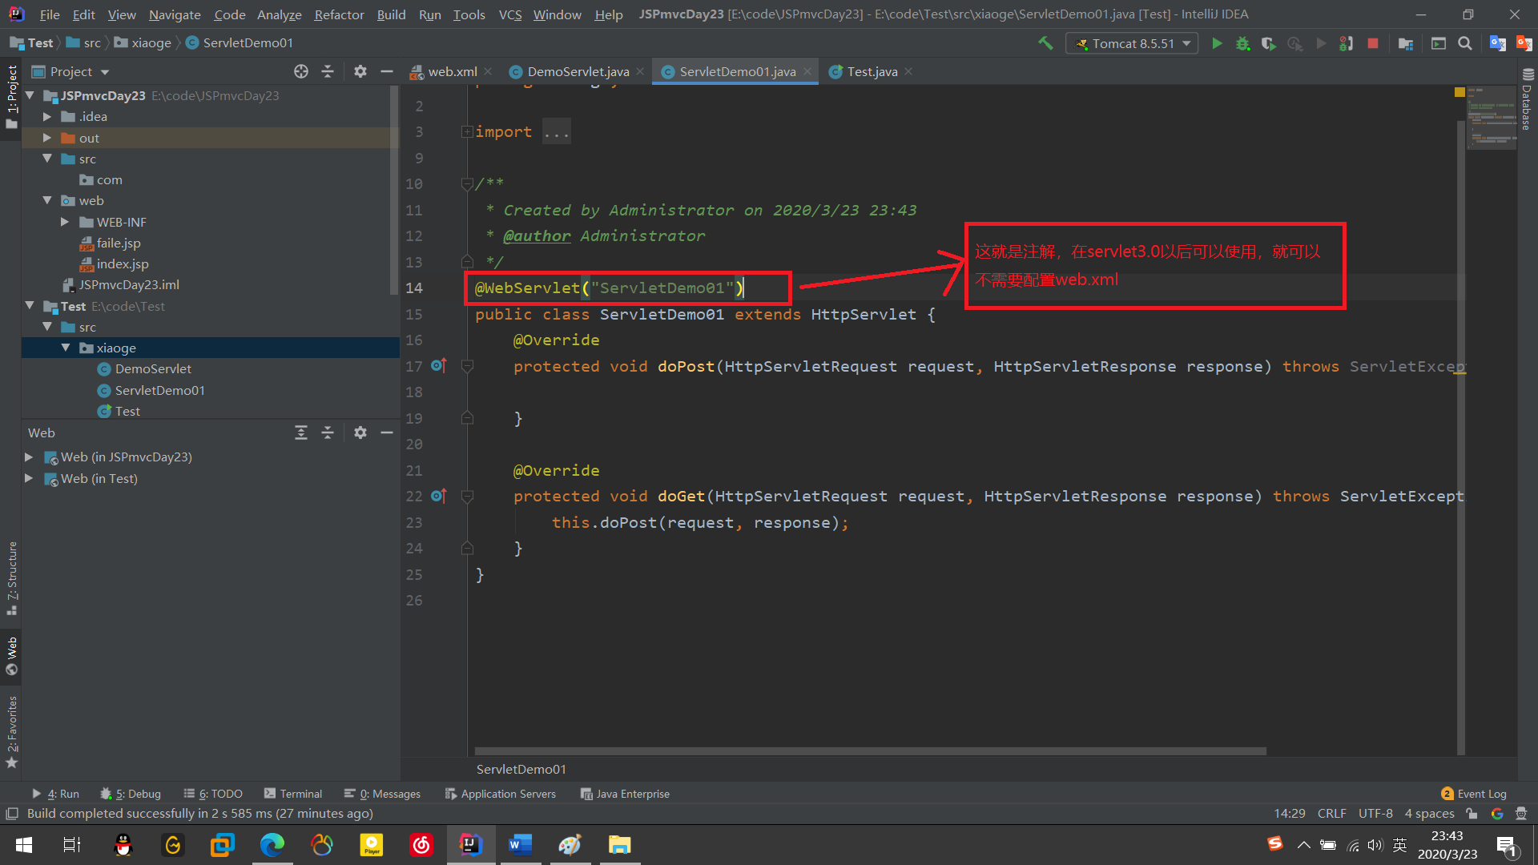The image size is (1538, 865).
Task: Expand Web (in Test) node
Action: point(29,478)
